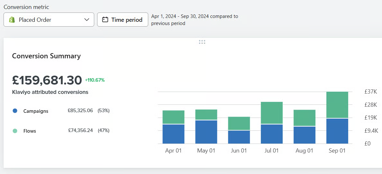This screenshot has width=382, height=174.
Task: Click the Jun 01 blue bar segment
Action: pyautogui.click(x=239, y=137)
